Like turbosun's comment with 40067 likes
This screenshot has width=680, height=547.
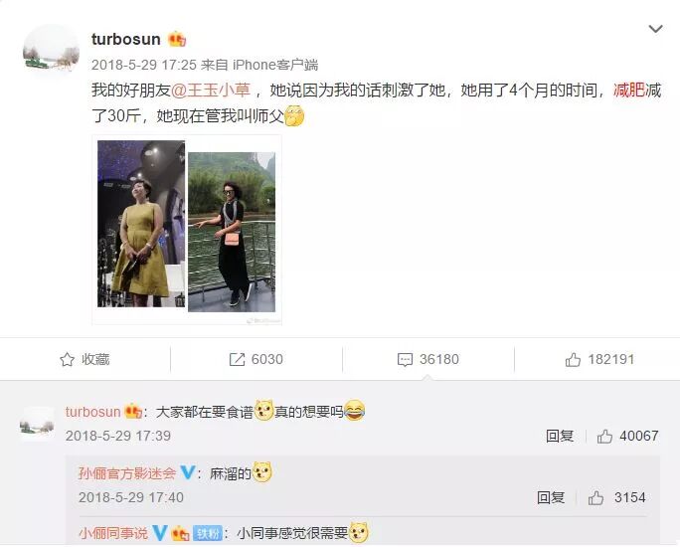[604, 436]
